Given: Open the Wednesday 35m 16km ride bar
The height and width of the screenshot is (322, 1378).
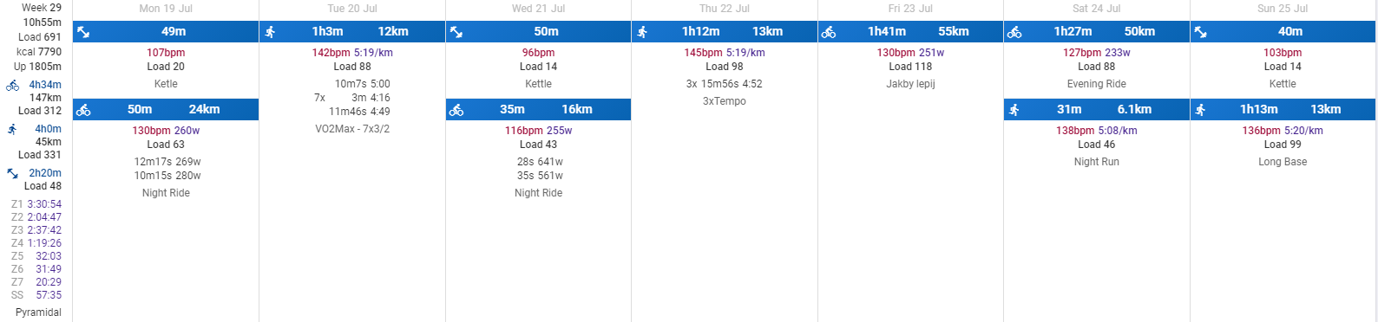Looking at the screenshot, I should click(538, 110).
